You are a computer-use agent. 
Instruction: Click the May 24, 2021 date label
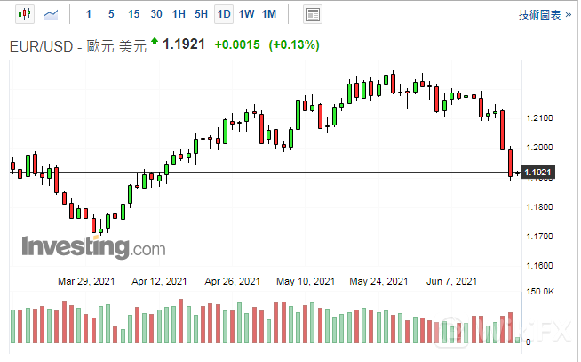(378, 281)
